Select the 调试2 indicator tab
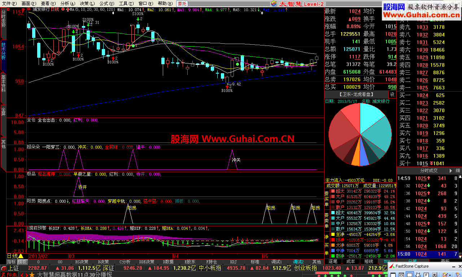Screen dimensions: 462x277 tap(298, 262)
